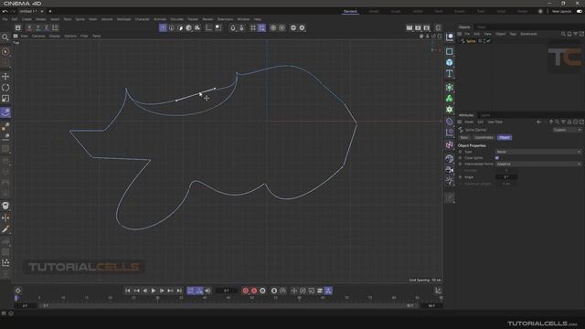585x329 pixels.
Task: Toggle the coordinate system button
Action: (55, 28)
